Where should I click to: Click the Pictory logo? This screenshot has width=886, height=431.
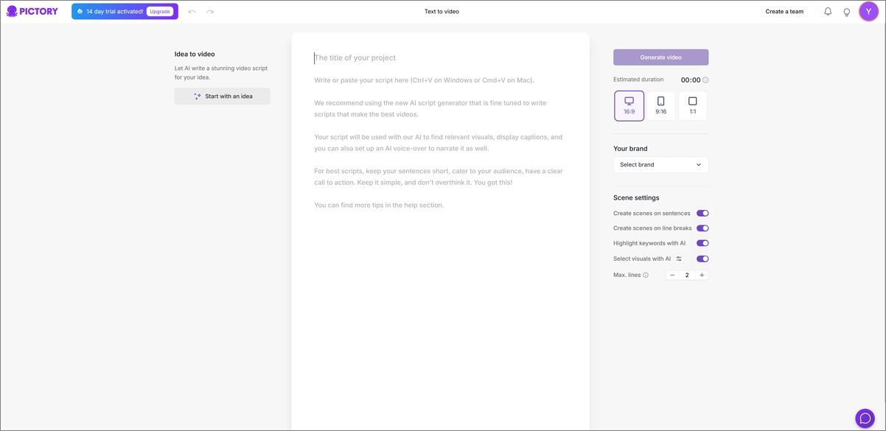tap(32, 11)
